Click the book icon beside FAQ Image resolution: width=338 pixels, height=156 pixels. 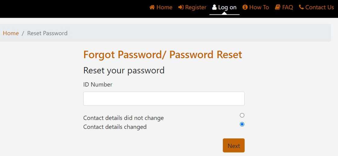tap(278, 7)
